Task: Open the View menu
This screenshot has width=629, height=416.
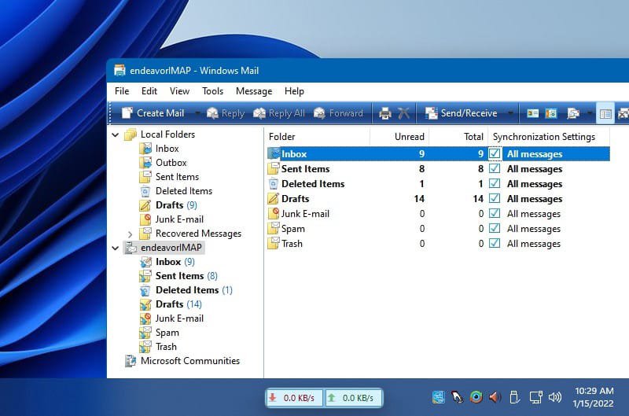Action: [179, 91]
